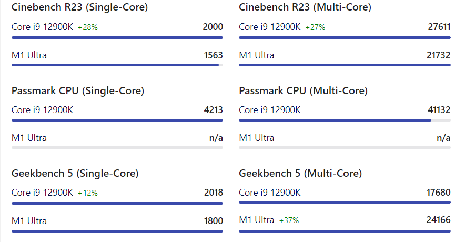Viewport: 455px width, 242px height.
Task: Click the Passmark multi-core score 41132
Action: pos(438,110)
